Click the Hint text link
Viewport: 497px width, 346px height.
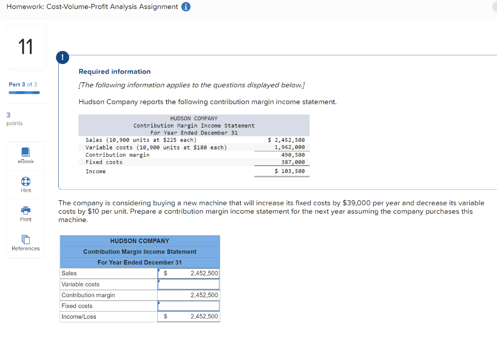point(25,190)
